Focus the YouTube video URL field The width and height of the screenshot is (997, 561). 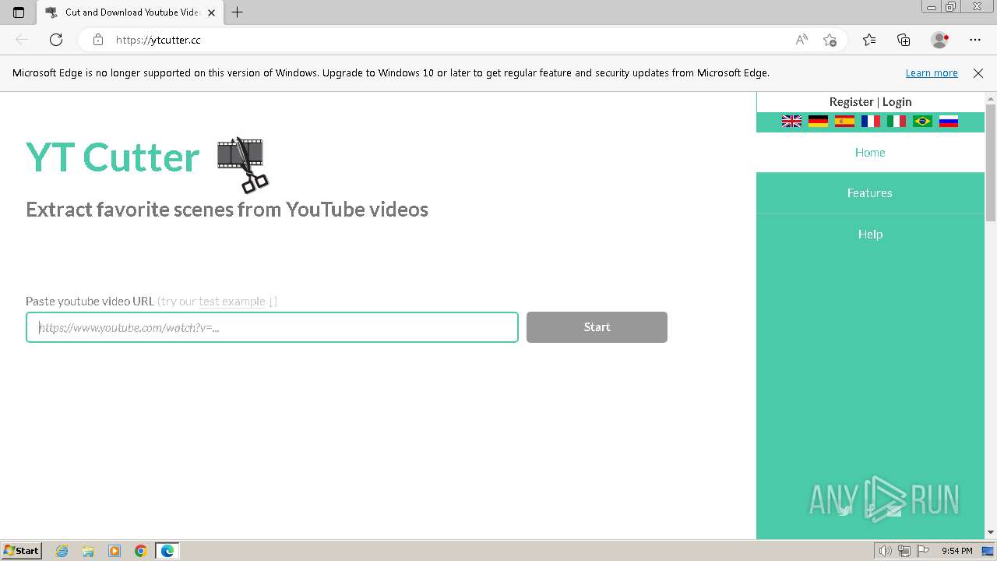coord(272,327)
